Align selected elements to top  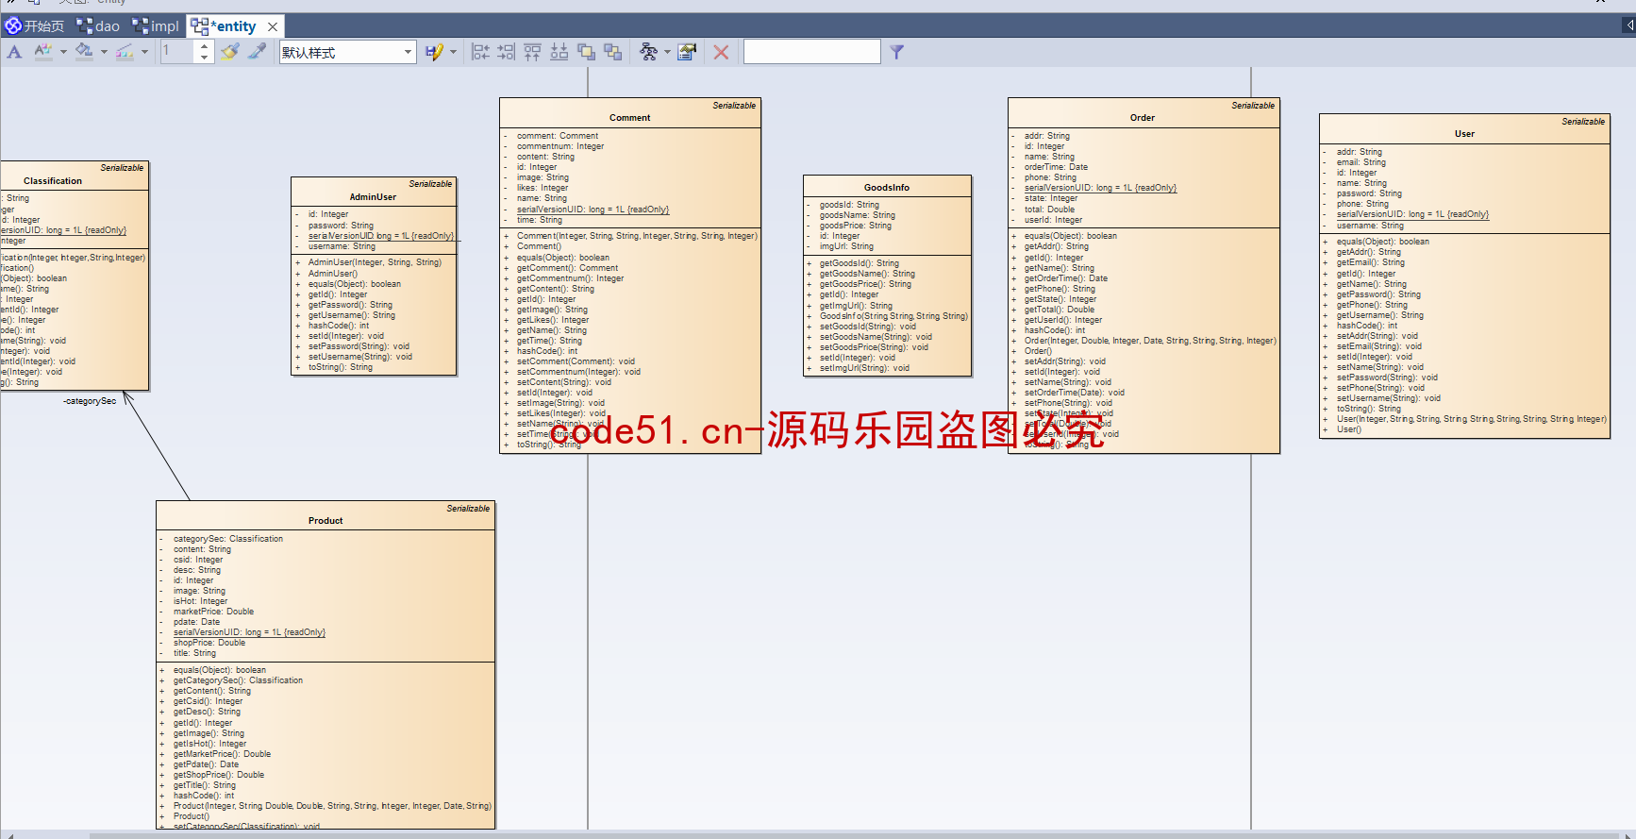pos(533,52)
